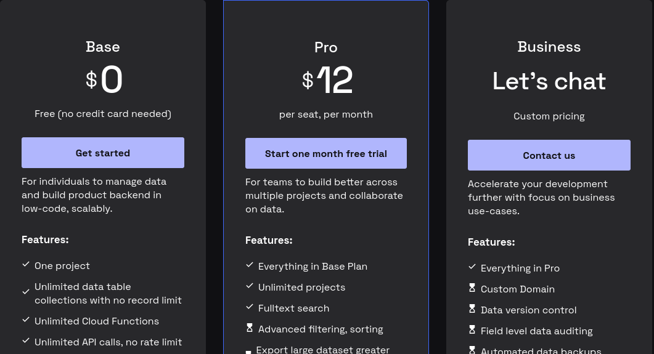The image size is (654, 354).
Task: Click checkmark beside Unlimited API calls feature
Action: pos(26,341)
